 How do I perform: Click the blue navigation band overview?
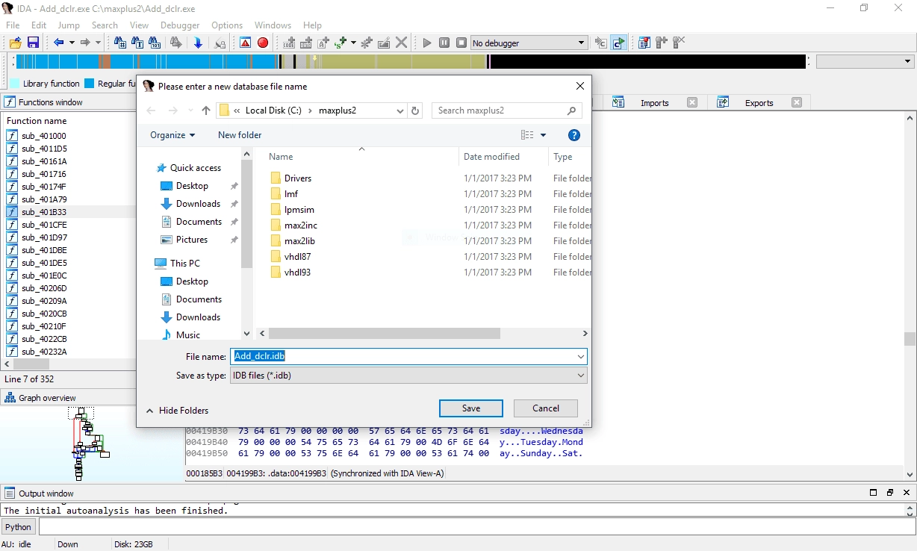[411, 61]
